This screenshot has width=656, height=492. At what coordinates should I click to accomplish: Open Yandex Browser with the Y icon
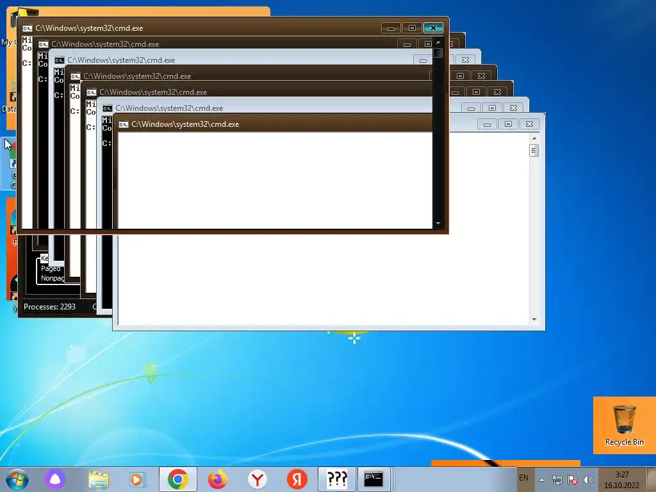pyautogui.click(x=258, y=479)
